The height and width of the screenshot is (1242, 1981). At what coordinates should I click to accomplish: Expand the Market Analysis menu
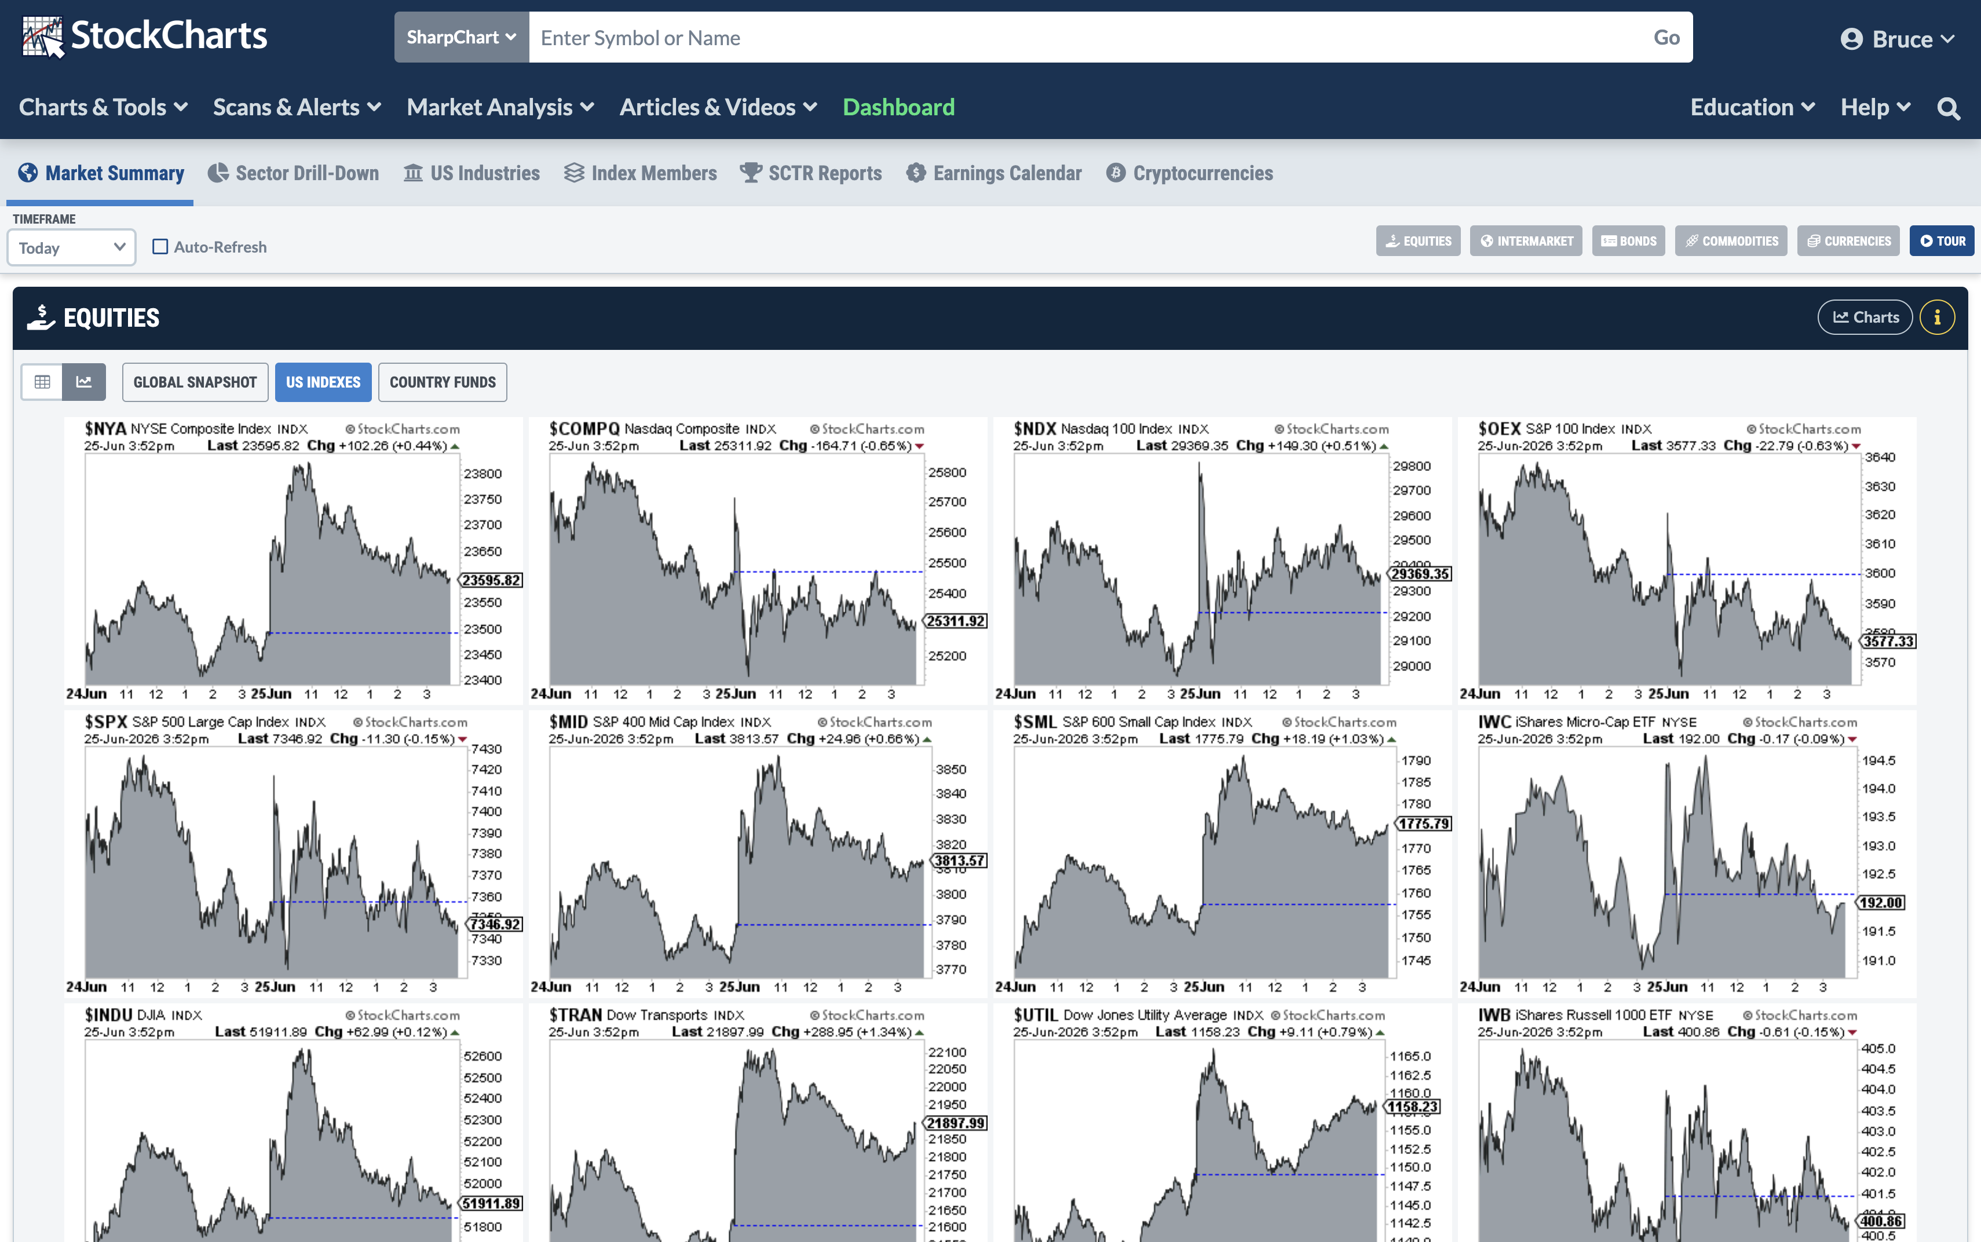point(500,108)
